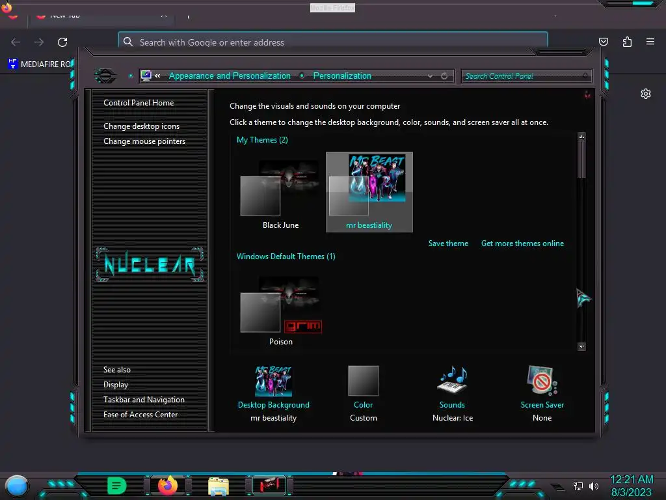Open the Sounds settings icon

(x=452, y=380)
